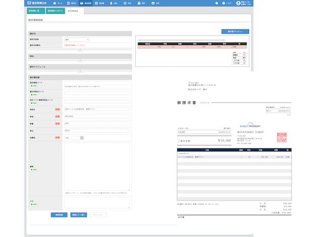
Task: Expand the 請求スケジュール section chevron
Action: click(x=80, y=71)
